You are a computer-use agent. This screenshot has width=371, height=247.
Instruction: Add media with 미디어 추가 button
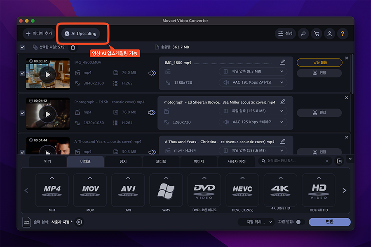click(39, 34)
